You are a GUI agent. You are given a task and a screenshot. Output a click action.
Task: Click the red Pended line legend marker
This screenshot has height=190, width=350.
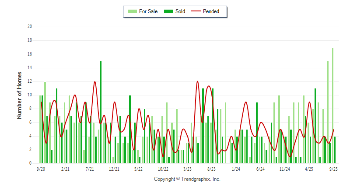pos(195,11)
